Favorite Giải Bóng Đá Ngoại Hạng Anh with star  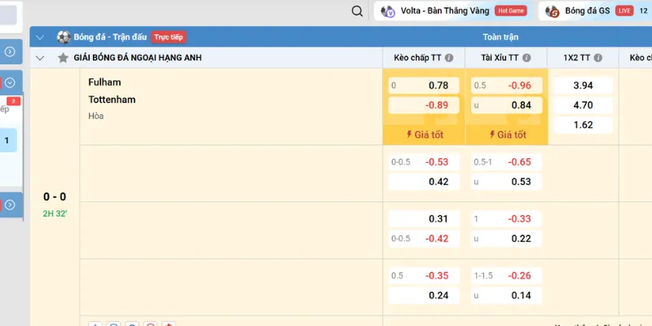(64, 58)
